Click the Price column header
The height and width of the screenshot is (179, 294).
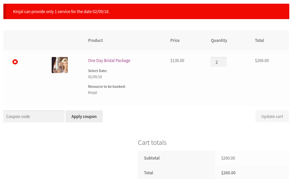175,41
